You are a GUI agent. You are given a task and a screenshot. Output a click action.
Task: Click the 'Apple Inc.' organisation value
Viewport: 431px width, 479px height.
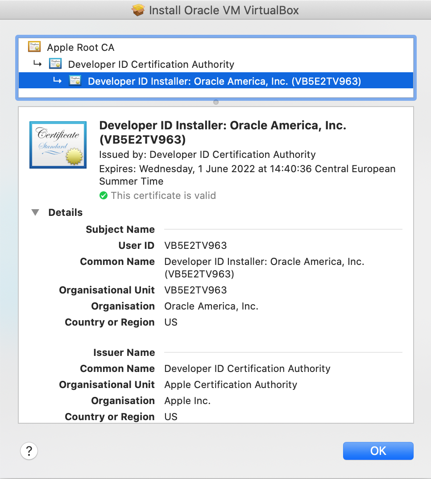(x=187, y=401)
